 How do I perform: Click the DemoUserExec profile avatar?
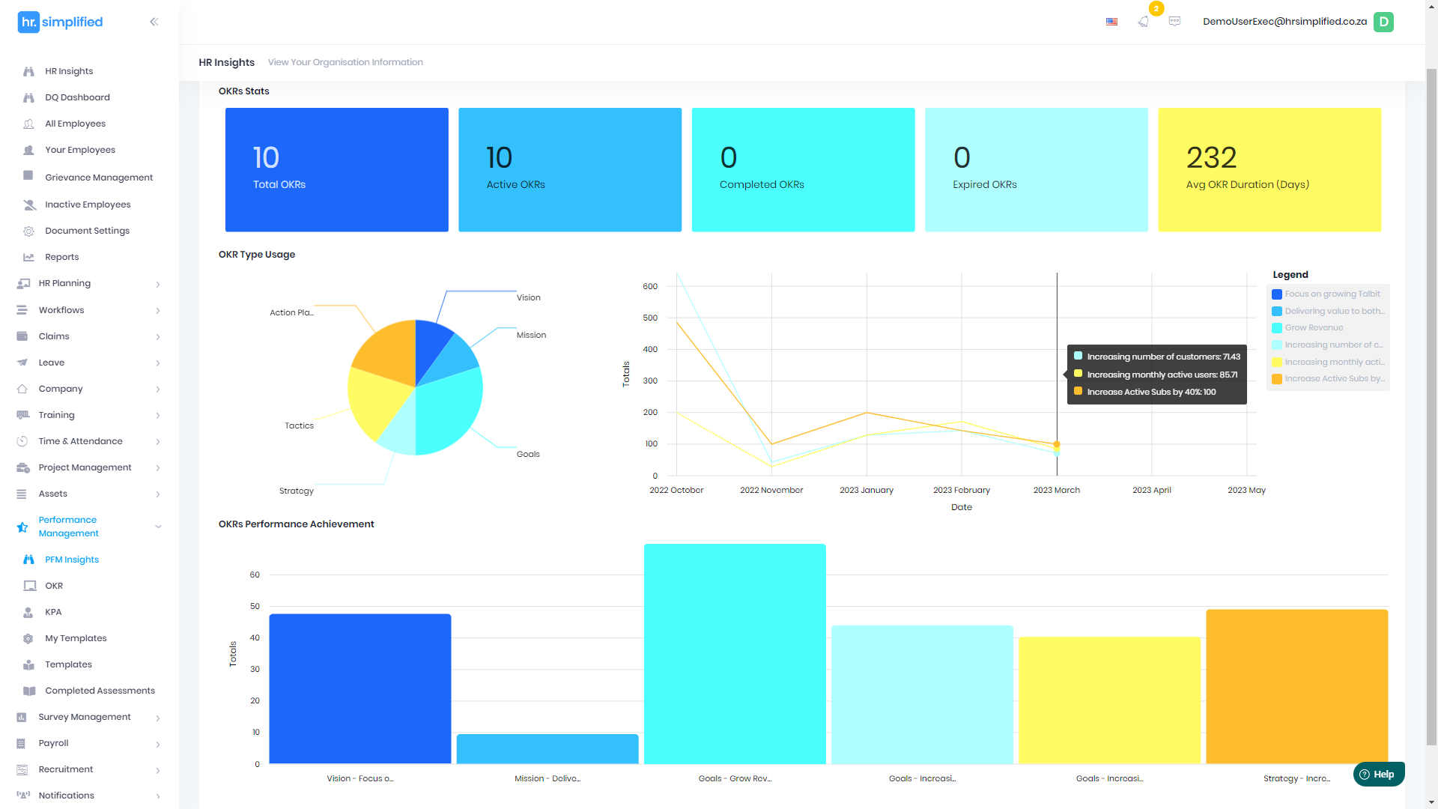coord(1383,22)
